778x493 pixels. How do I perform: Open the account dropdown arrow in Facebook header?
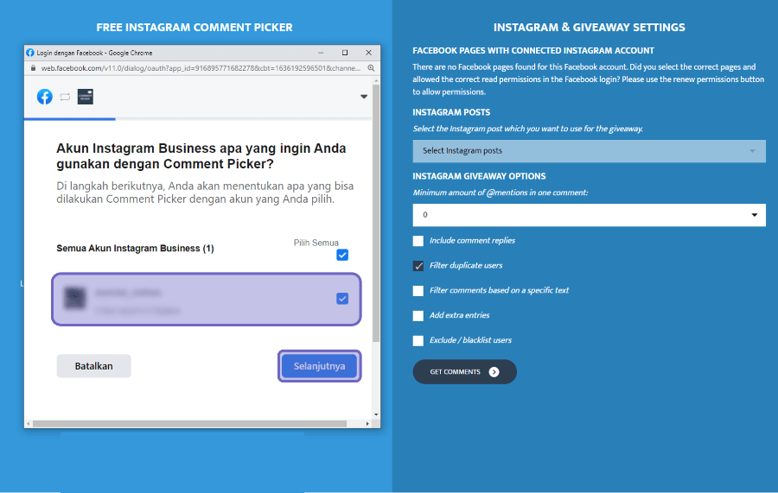364,97
